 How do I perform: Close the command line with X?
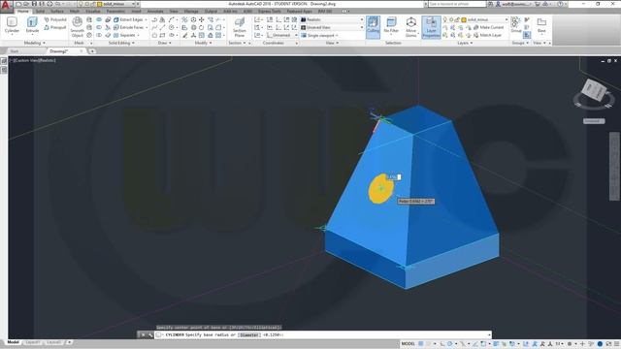point(143,334)
